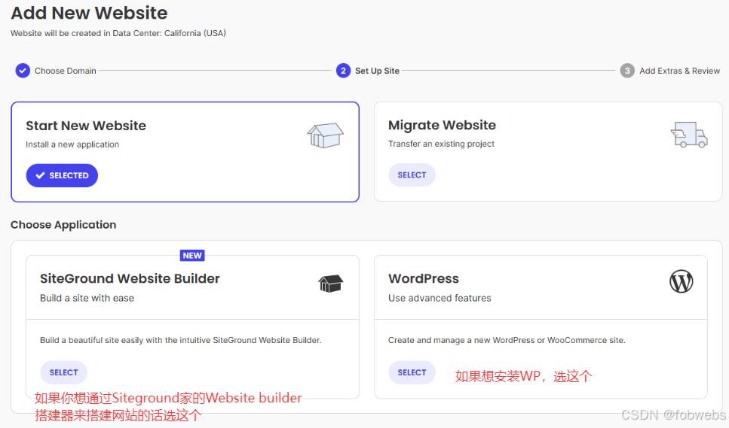Click the SiteGround Website Builder house icon
Viewport: 729px width, 428px height.
click(330, 284)
